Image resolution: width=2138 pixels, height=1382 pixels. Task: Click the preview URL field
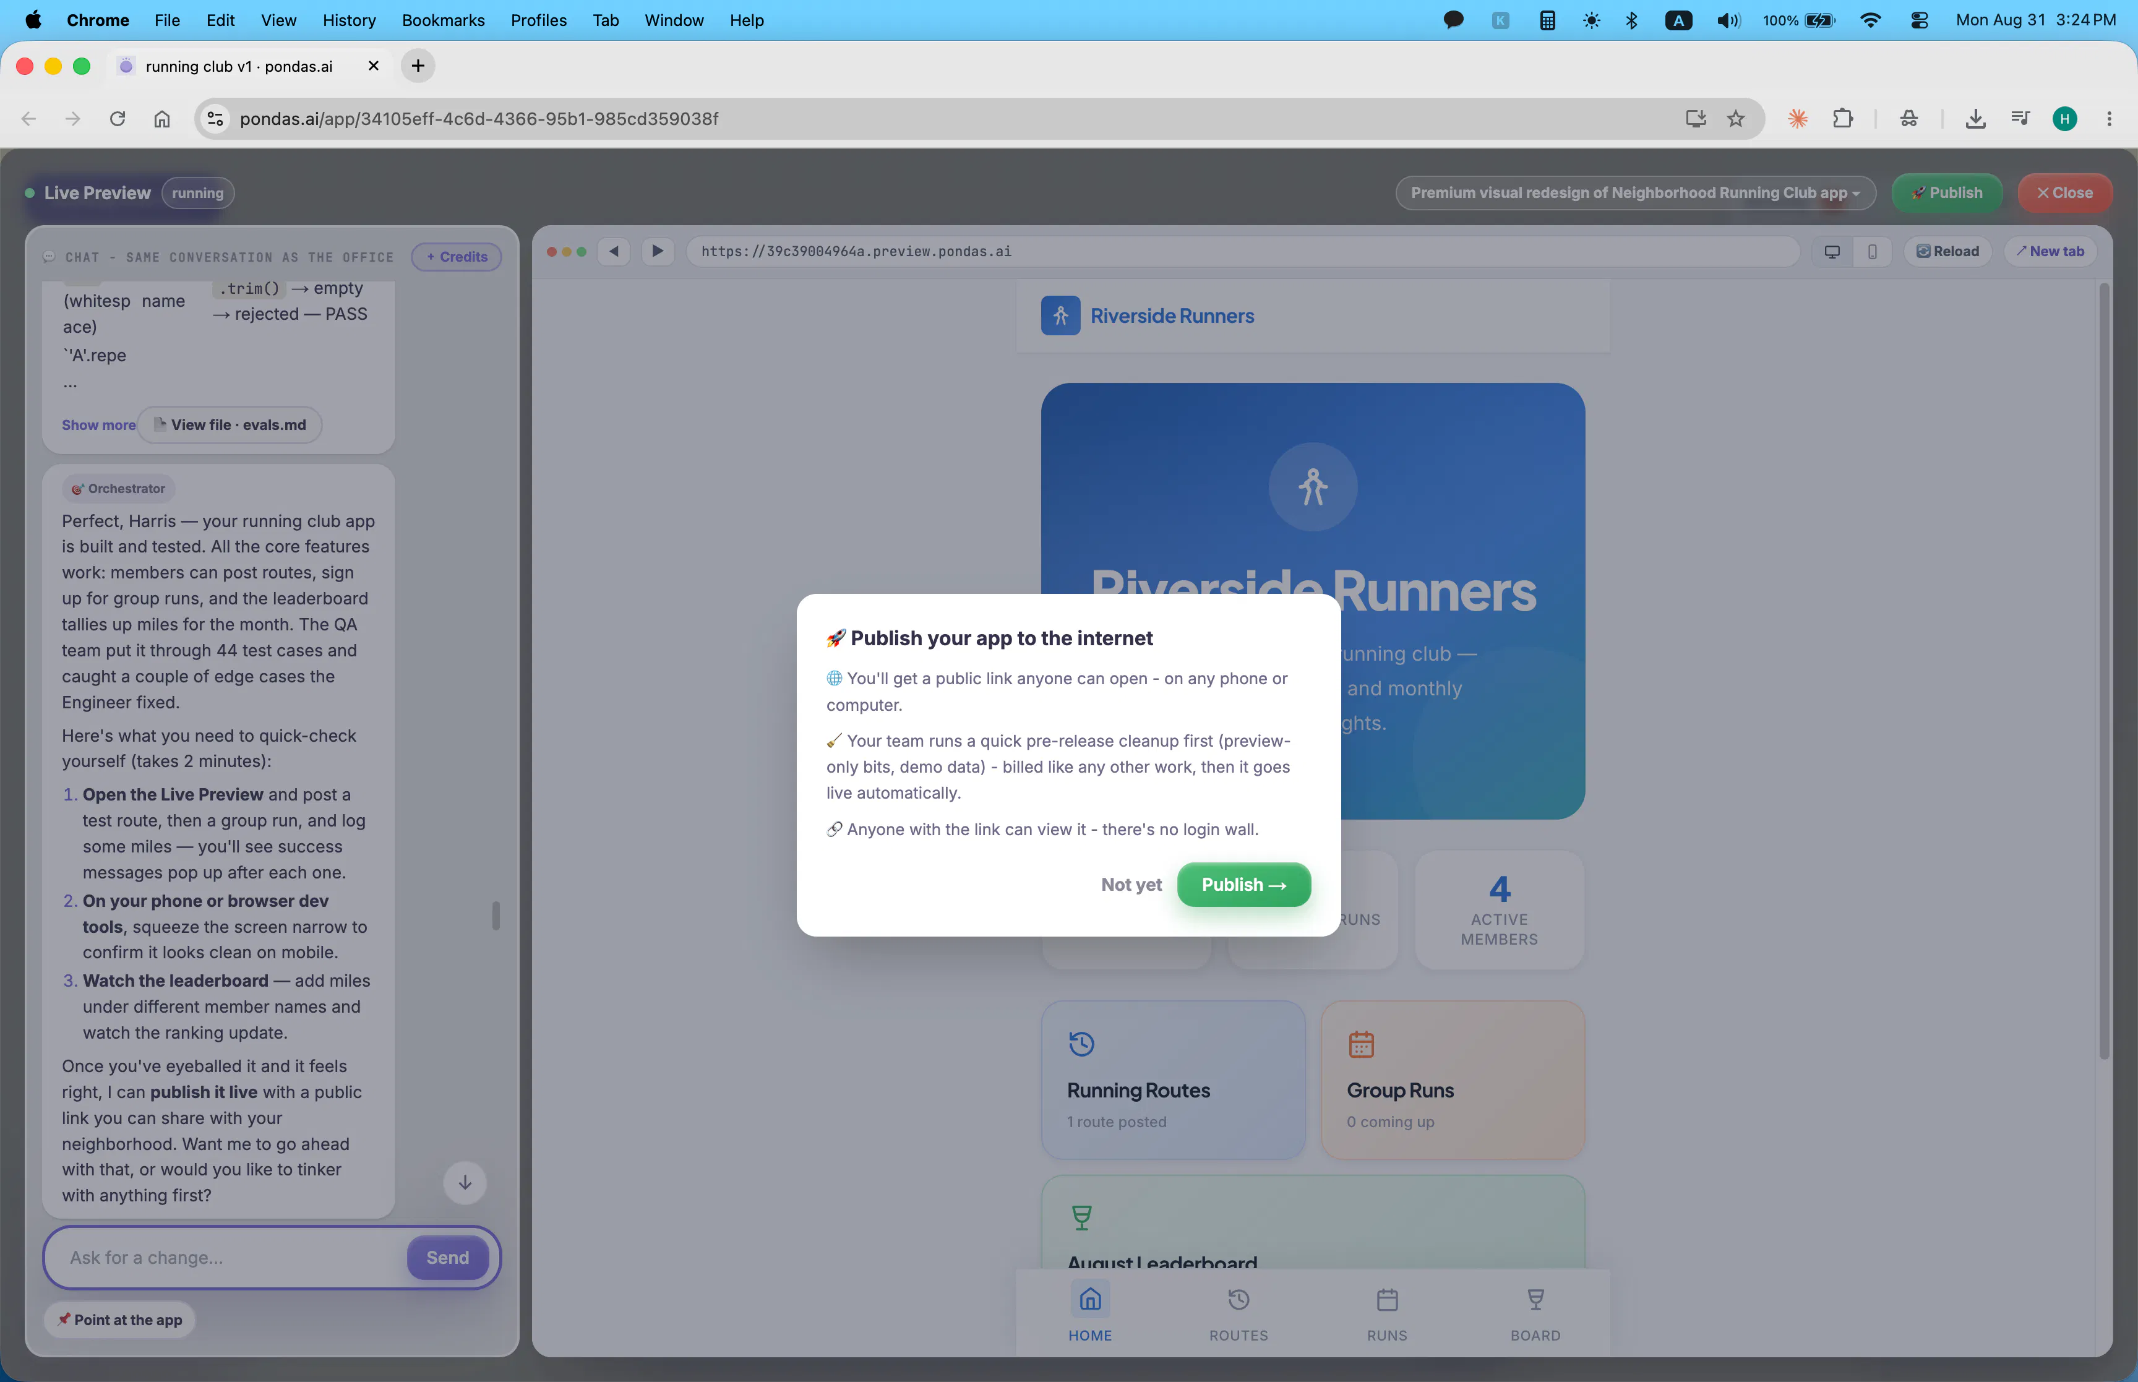[1243, 251]
